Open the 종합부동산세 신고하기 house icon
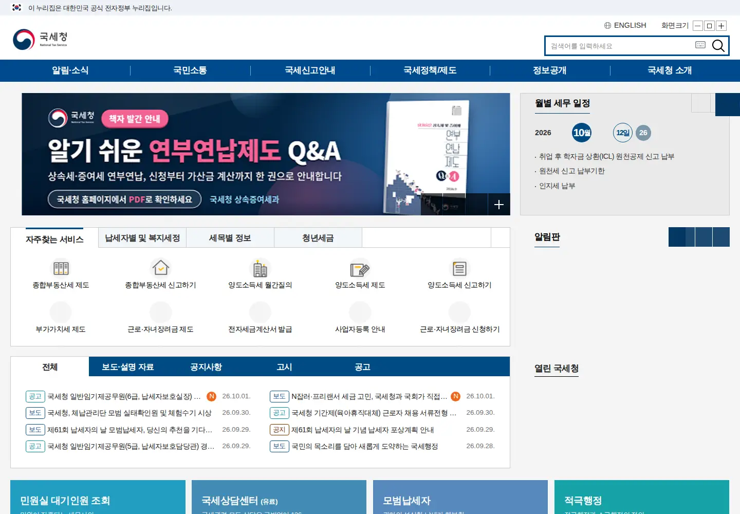The image size is (740, 514). pos(160,268)
